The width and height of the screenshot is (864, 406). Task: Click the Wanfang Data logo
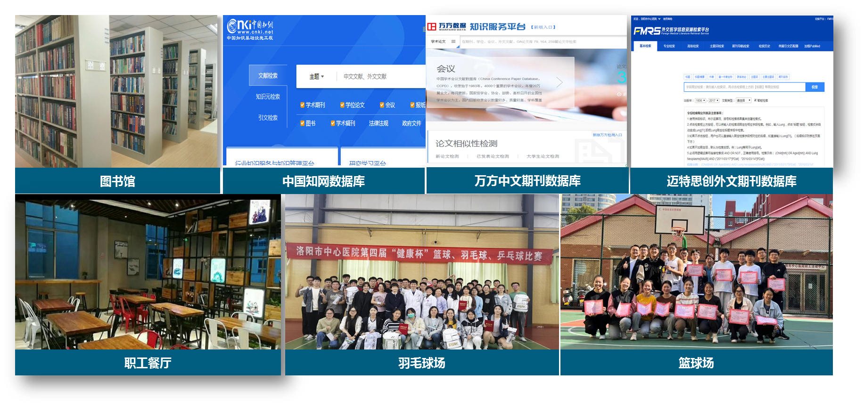point(446,26)
